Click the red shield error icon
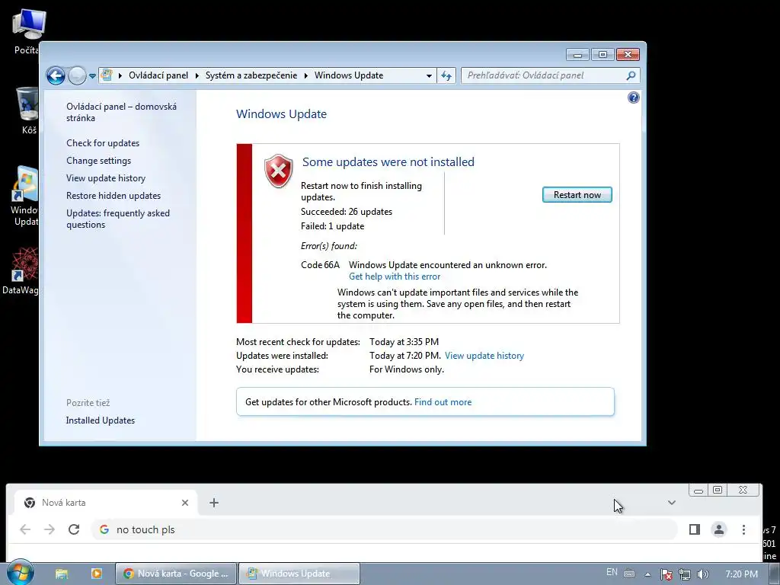This screenshot has height=585, width=780. (x=279, y=171)
